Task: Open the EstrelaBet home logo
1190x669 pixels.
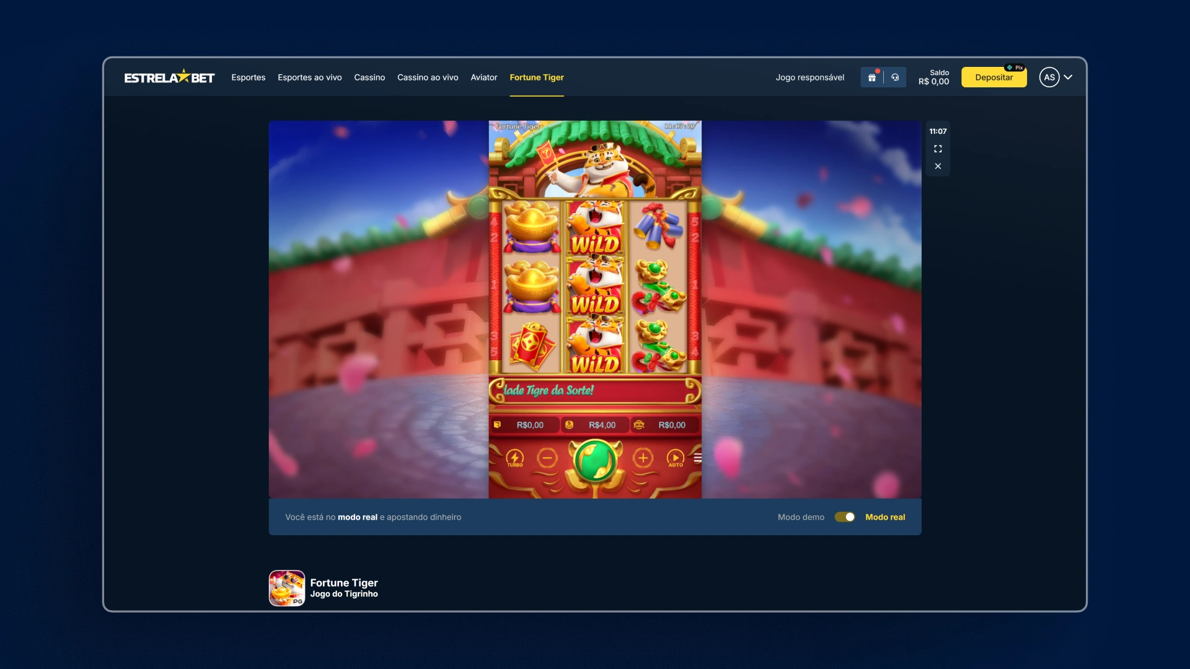Action: 169,77
